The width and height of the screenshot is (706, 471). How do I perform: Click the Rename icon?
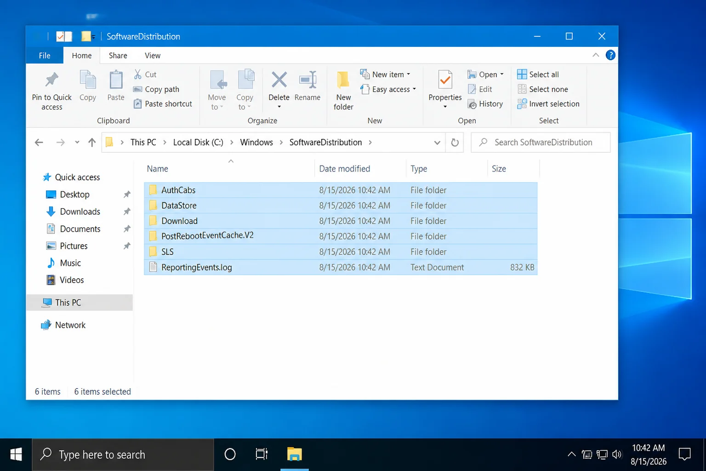(x=307, y=80)
